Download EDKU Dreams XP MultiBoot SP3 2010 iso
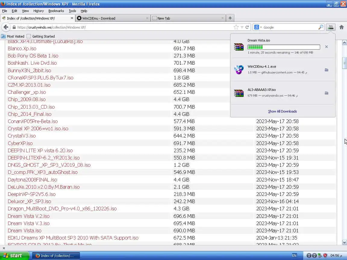 73,238
